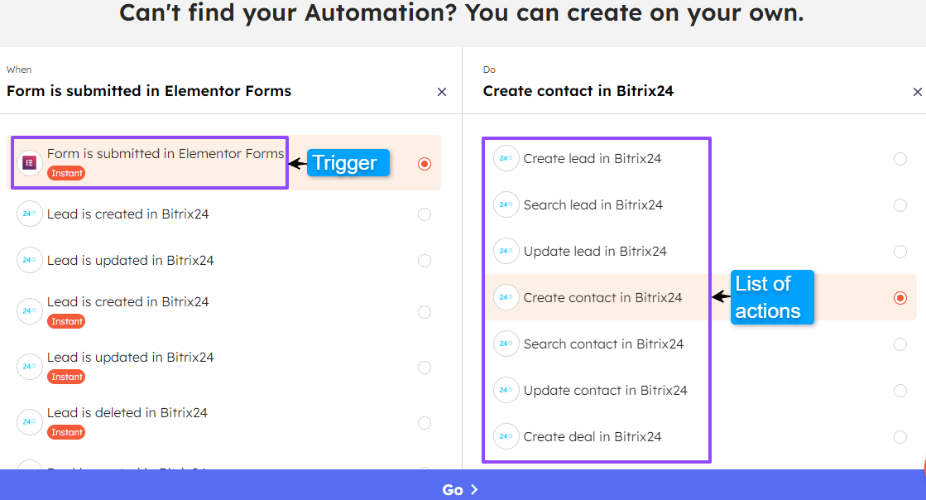Viewport: 926px width, 500px height.
Task: Select the "Update lead in Bitrix24" radio button
Action: [x=900, y=251]
